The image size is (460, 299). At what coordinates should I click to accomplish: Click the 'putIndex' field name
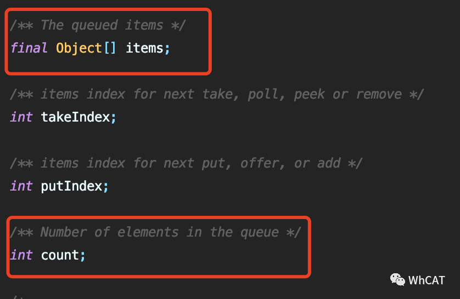coord(71,186)
